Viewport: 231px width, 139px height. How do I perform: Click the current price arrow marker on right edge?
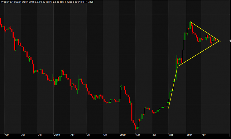[x=230, y=41]
